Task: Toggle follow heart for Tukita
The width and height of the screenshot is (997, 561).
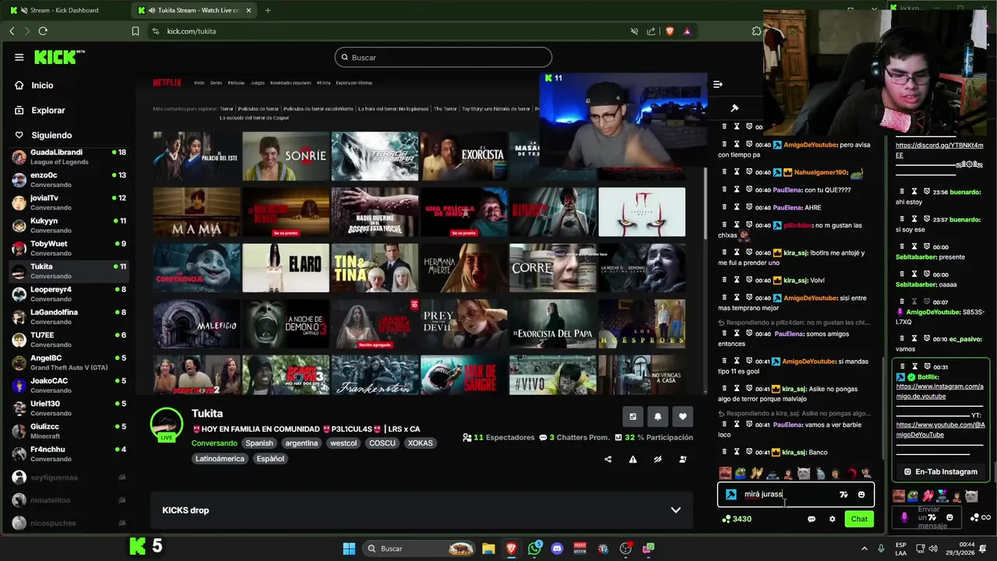Action: click(682, 417)
